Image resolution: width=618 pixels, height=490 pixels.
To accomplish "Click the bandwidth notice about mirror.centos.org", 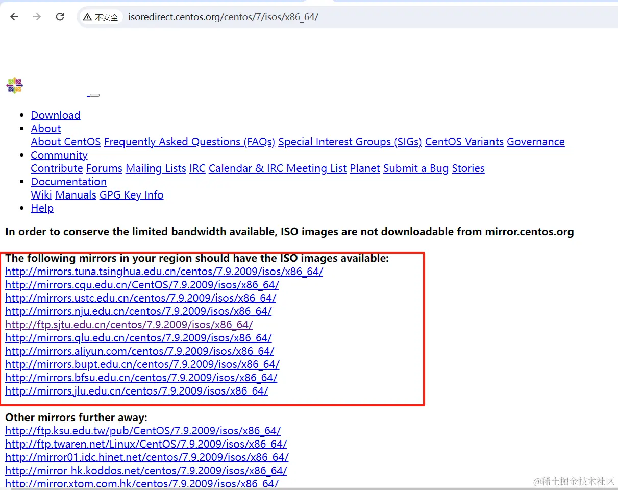I will pyautogui.click(x=290, y=232).
